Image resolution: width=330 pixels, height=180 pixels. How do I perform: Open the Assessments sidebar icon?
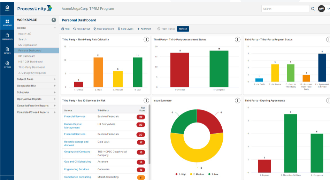tap(7, 36)
